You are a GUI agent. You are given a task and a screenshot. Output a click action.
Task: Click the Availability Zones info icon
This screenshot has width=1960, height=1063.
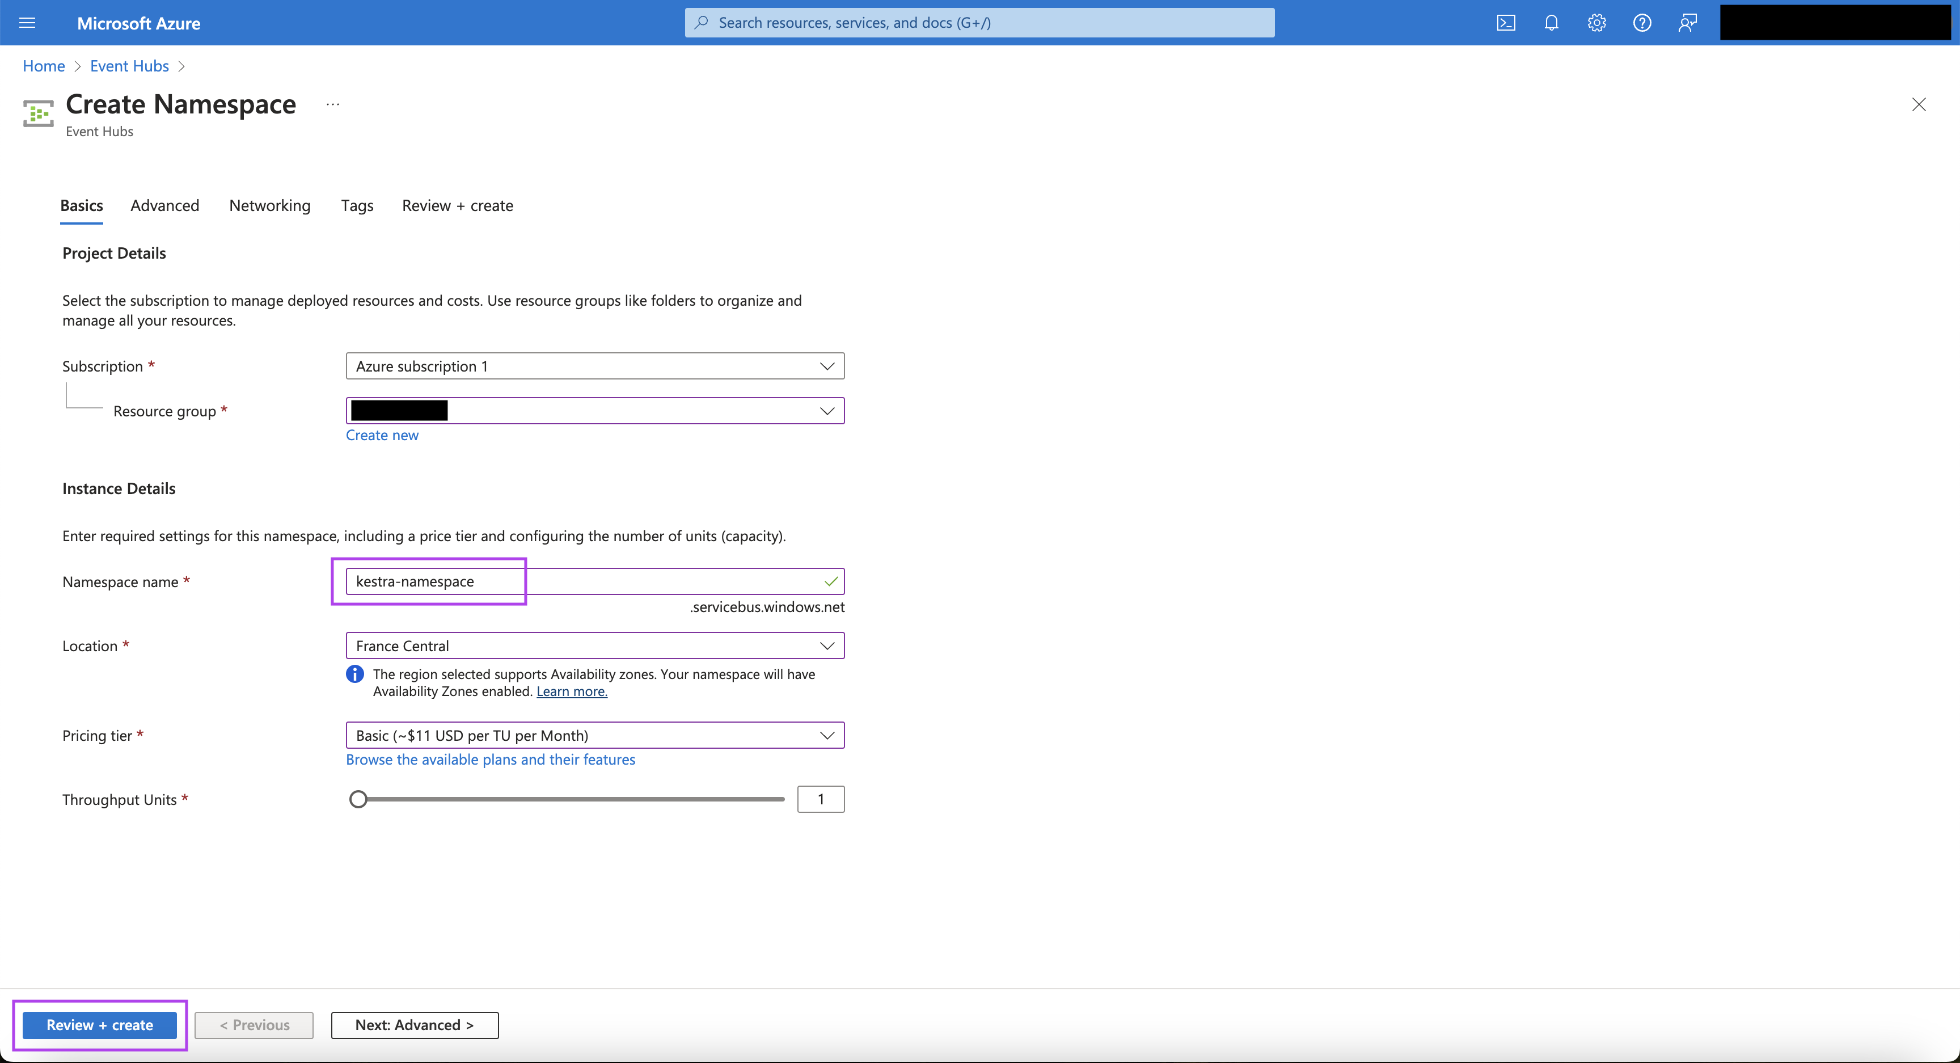coord(354,673)
